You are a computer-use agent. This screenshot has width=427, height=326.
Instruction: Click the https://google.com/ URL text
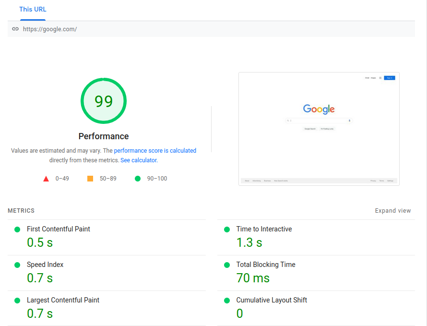click(50, 29)
